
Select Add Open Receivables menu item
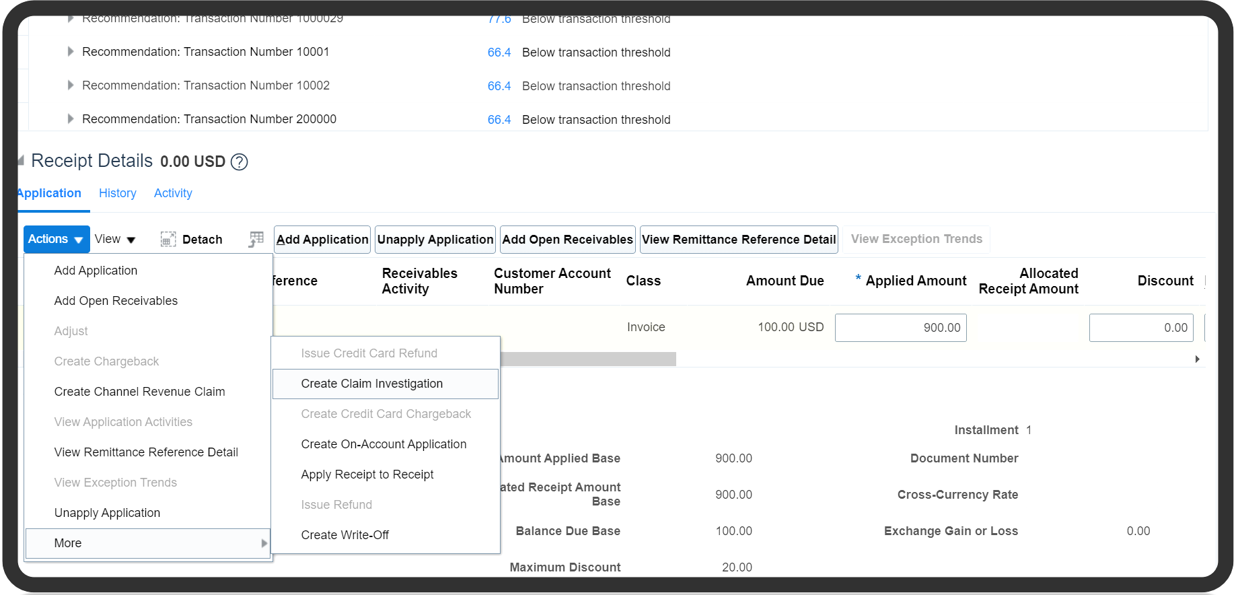pos(116,301)
